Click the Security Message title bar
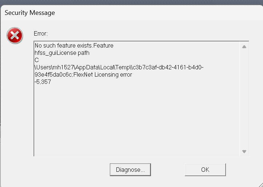Image resolution: width=263 pixels, height=187 pixels. coord(132,13)
